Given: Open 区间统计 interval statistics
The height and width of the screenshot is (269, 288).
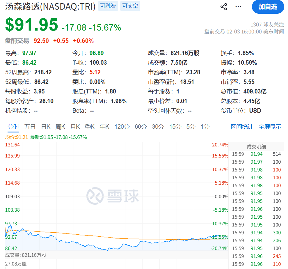Looking at the screenshot, I should click(242, 127).
